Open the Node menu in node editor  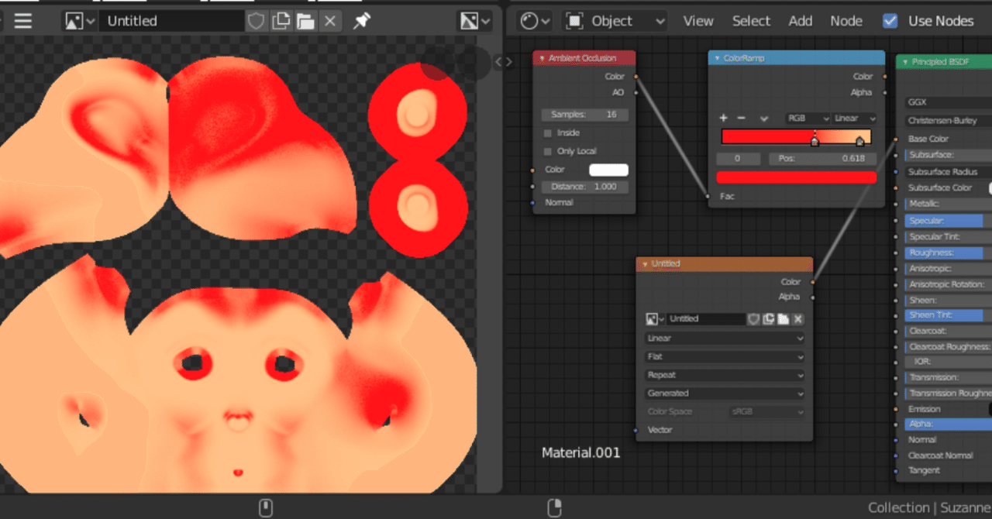pyautogui.click(x=846, y=21)
